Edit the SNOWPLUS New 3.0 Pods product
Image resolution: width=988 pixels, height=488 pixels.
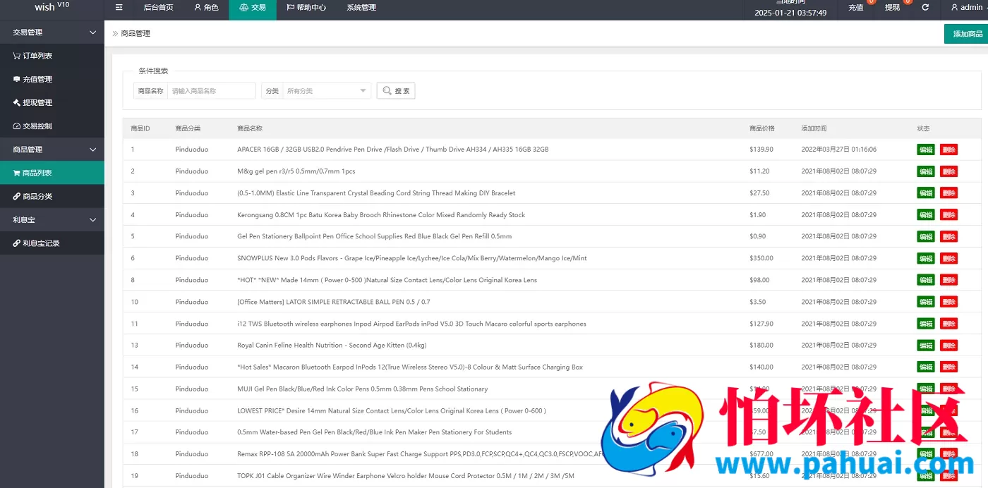tap(926, 258)
